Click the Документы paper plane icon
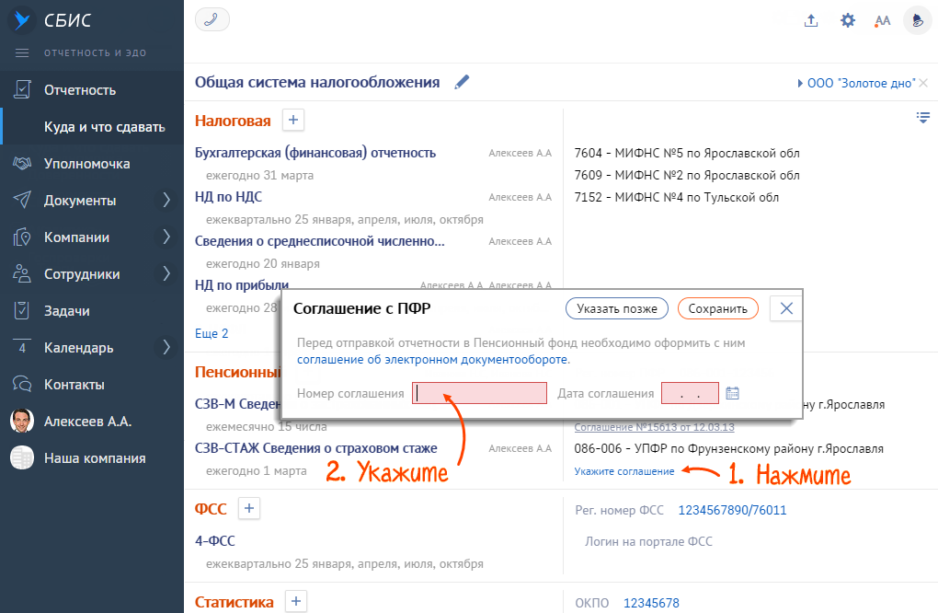 (22, 200)
